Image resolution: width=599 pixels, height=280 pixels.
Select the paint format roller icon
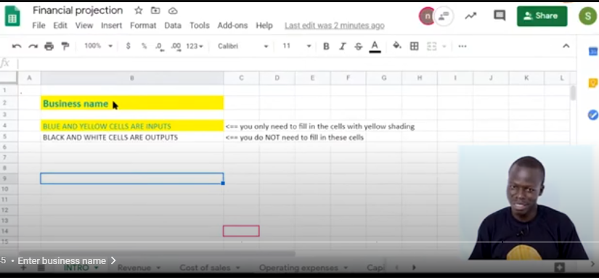(x=65, y=46)
